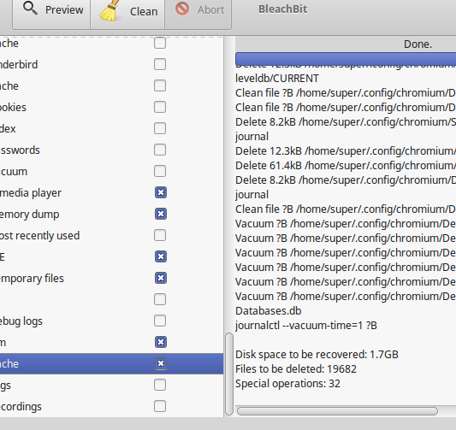Viewport: 456px width, 430px height.
Task: Click the 'leveldb/CURRENT' log line
Action: pyautogui.click(x=277, y=79)
